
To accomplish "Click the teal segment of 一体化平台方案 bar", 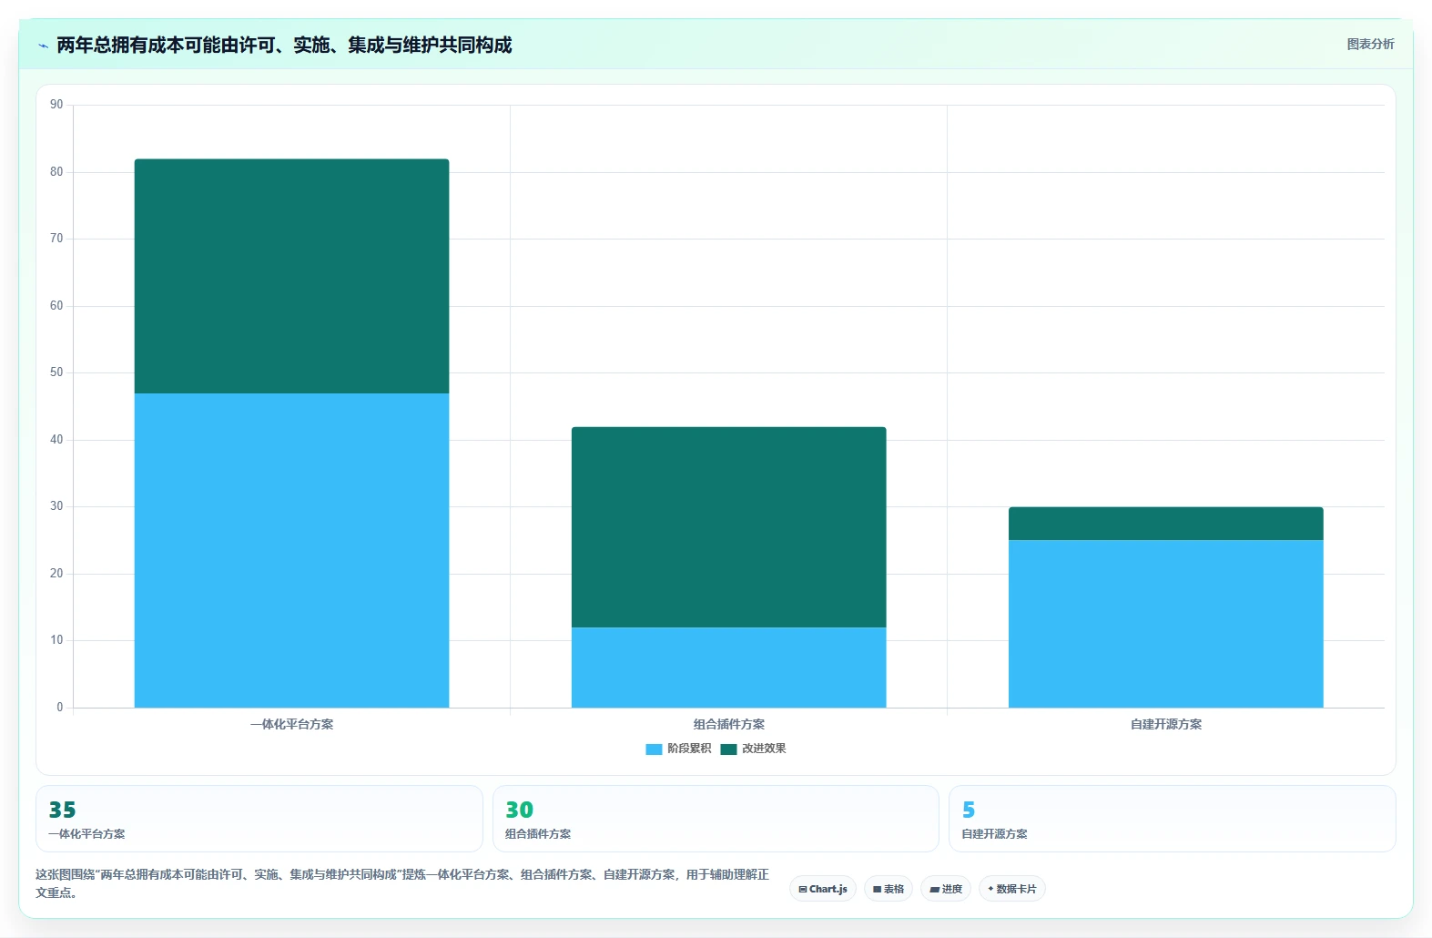I will click(x=291, y=276).
